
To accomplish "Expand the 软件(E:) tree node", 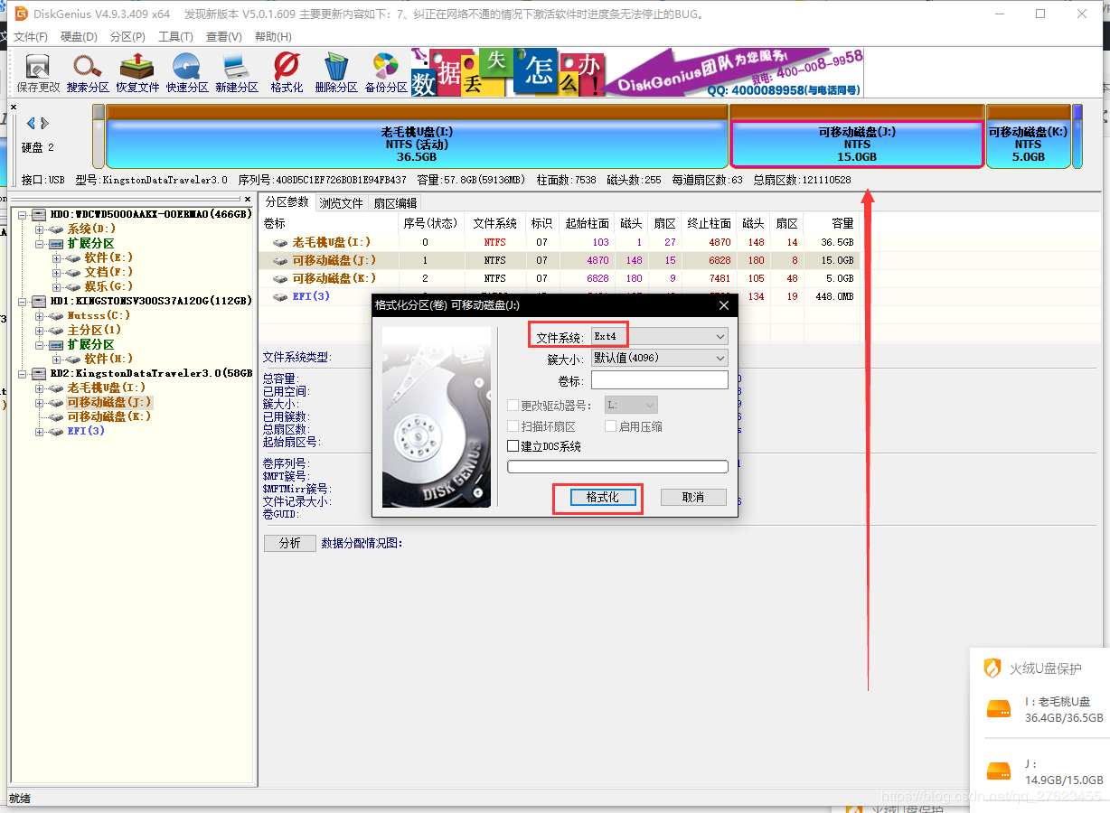I will (x=57, y=257).
